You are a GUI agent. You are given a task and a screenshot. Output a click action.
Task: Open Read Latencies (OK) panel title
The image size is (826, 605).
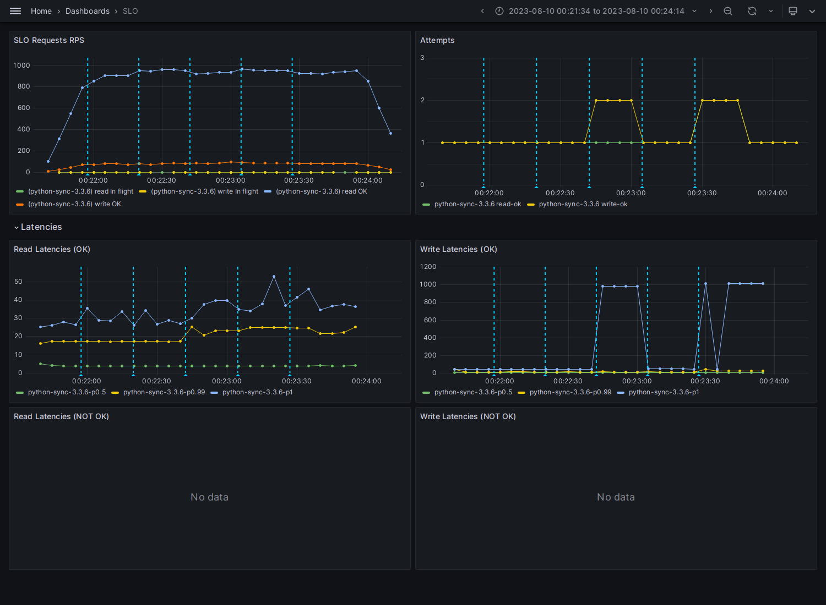[52, 249]
